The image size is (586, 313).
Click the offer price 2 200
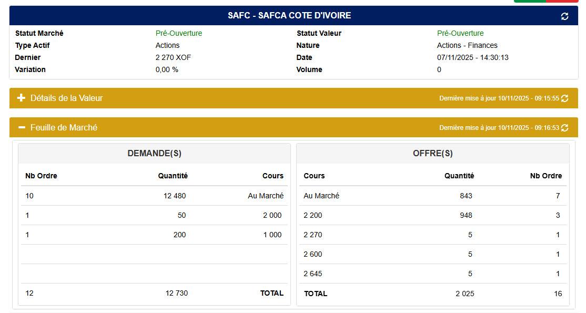(313, 215)
